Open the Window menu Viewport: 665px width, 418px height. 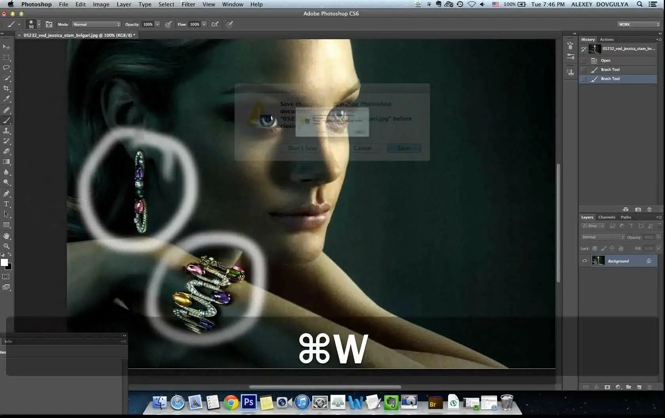click(233, 4)
